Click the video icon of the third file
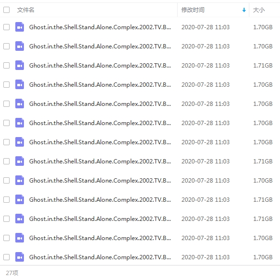 click(x=20, y=65)
